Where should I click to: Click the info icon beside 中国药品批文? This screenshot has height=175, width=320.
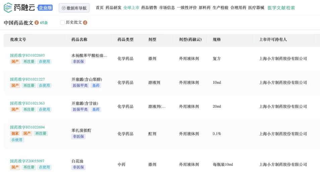(x=37, y=22)
